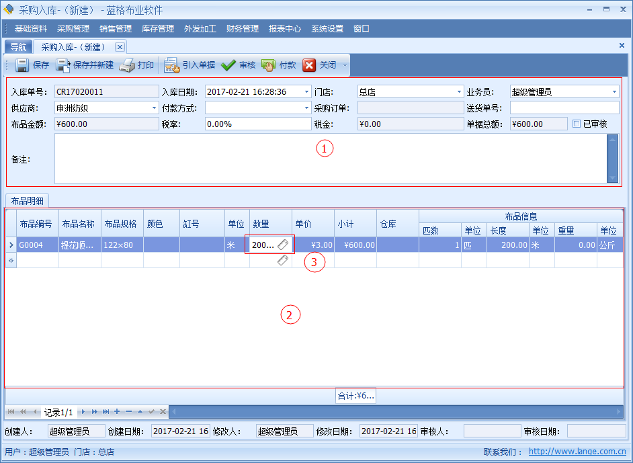
Task: Delete record with the minus navigator icon
Action: (x=128, y=411)
